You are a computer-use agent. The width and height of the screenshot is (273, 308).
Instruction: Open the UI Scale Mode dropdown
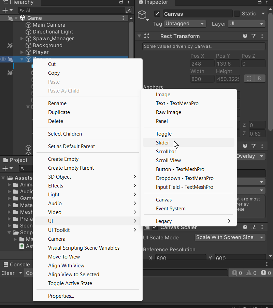click(230, 237)
